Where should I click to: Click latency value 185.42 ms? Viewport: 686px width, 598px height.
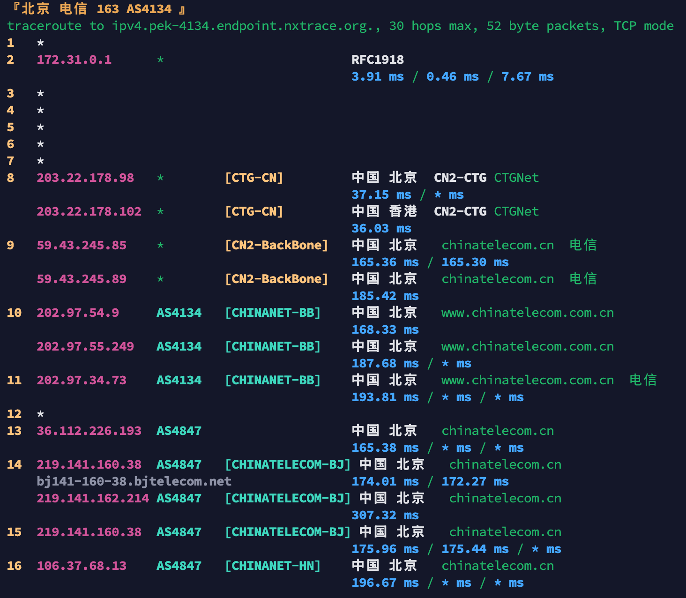click(385, 296)
